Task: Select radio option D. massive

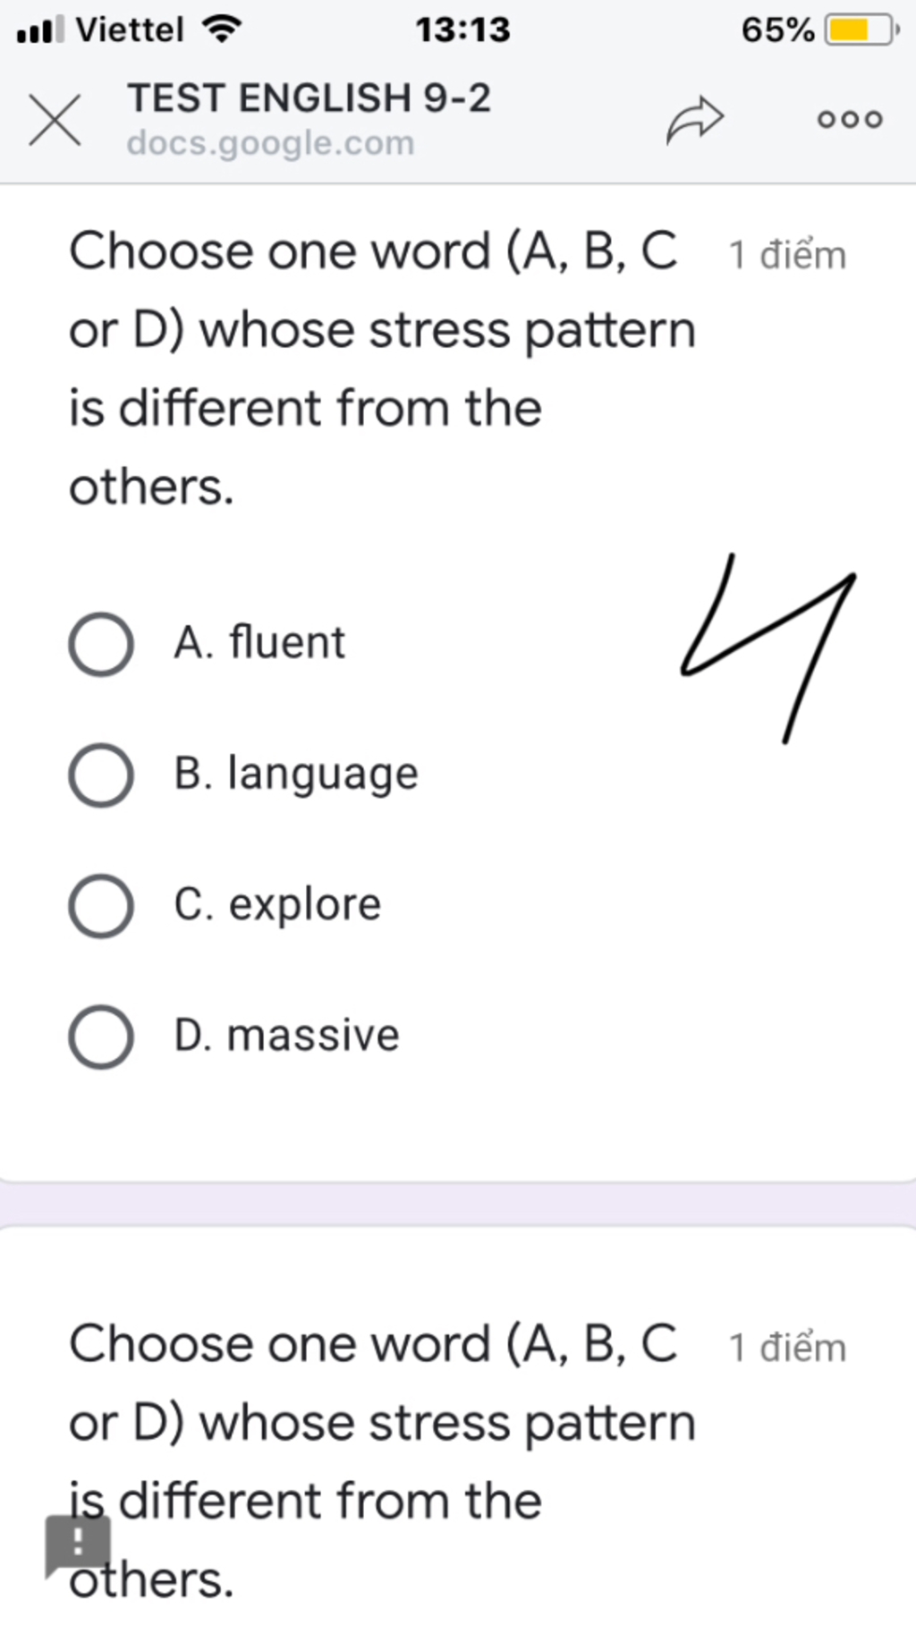Action: pos(101,1037)
